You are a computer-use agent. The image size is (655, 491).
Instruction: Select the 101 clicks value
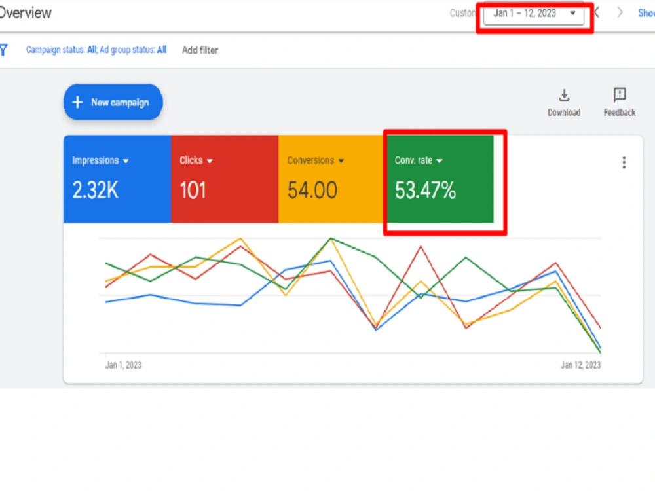click(193, 191)
